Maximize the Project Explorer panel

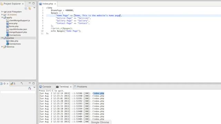click(33, 3)
